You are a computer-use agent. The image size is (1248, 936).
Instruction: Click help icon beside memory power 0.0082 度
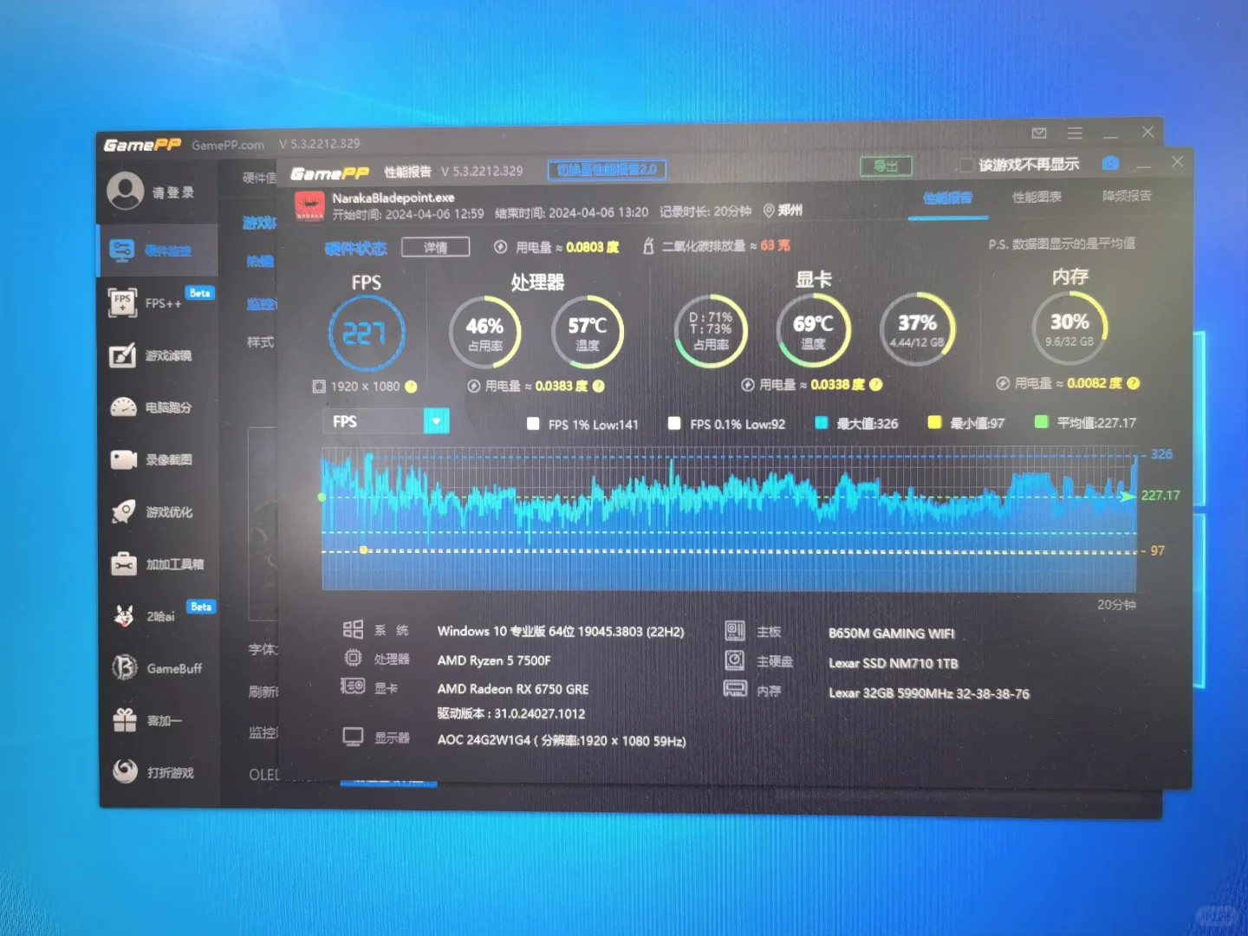[x=1133, y=383]
